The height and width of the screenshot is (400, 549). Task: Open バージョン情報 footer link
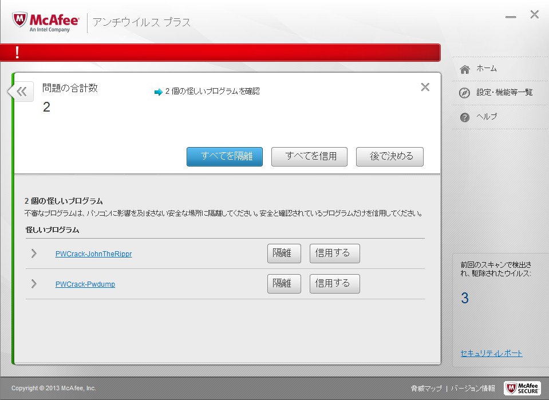[473, 388]
